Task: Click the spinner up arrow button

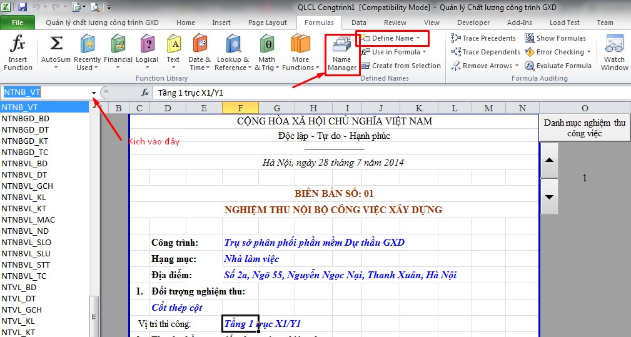Action: 549,159
